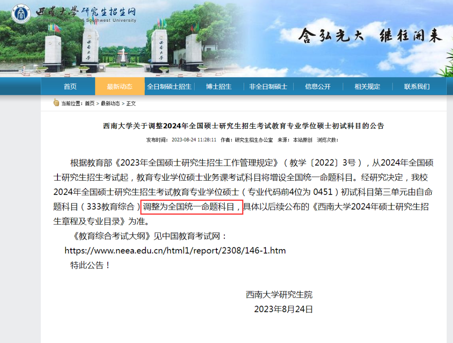Open the 全日制硕士招生 section
453x343 pixels.
click(x=170, y=86)
